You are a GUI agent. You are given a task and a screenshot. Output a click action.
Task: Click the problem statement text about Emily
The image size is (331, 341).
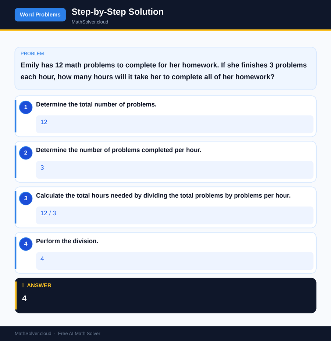(164, 71)
